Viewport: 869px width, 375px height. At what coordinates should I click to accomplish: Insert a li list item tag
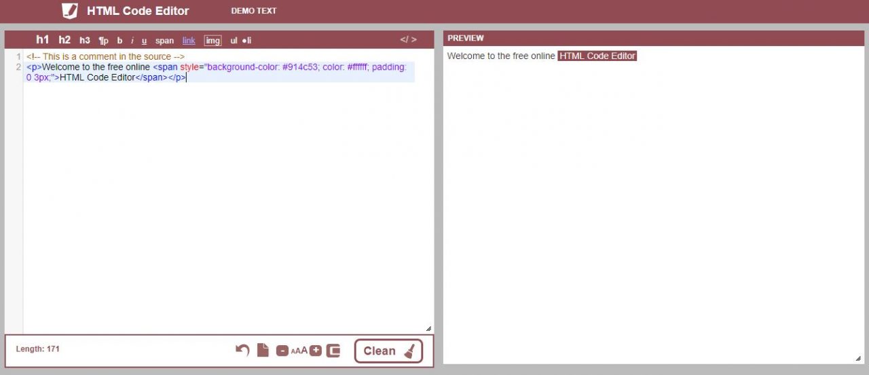[x=246, y=41]
